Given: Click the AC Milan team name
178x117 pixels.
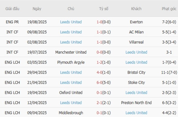Looking at the screenshot, I should pos(136,32).
